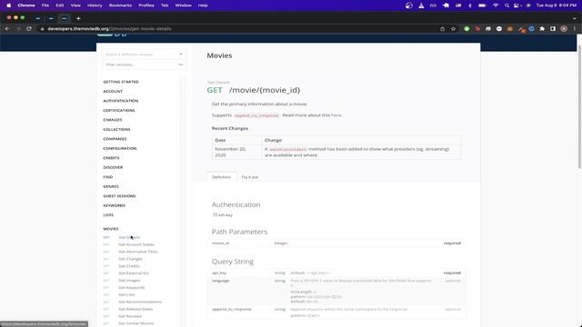The image size is (582, 327).
Task: Open the KEYWORDS section
Action: 115,205
